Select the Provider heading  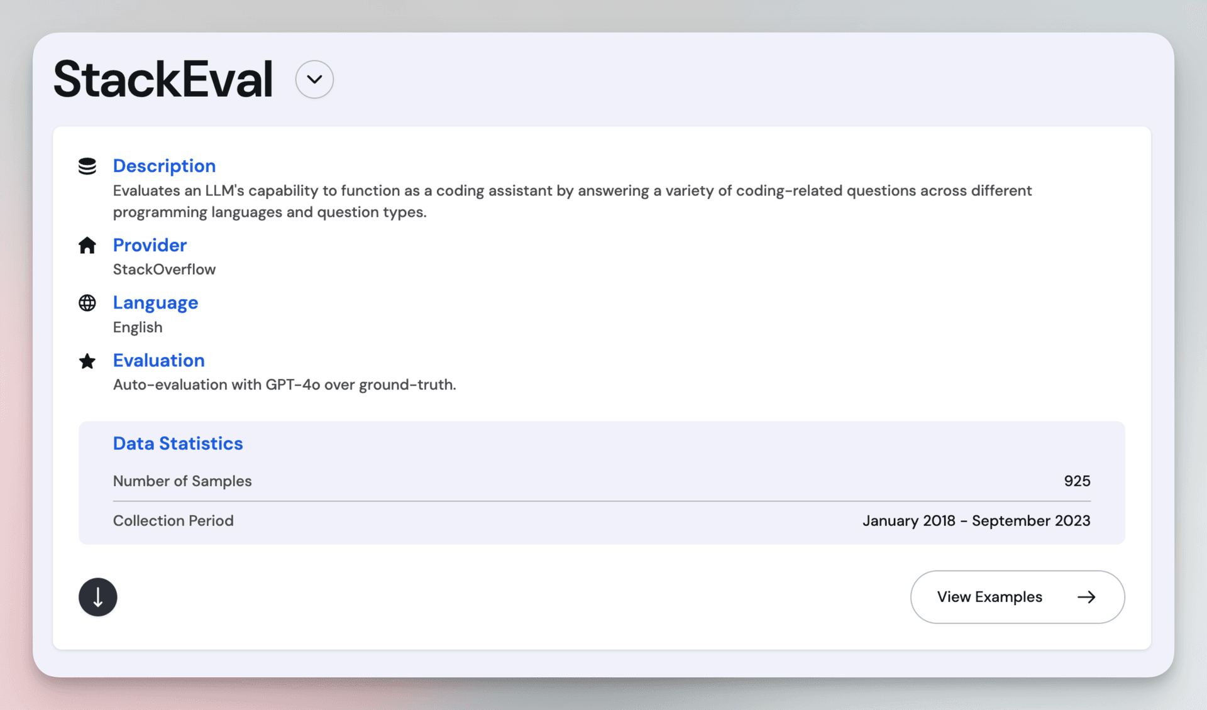pos(150,245)
